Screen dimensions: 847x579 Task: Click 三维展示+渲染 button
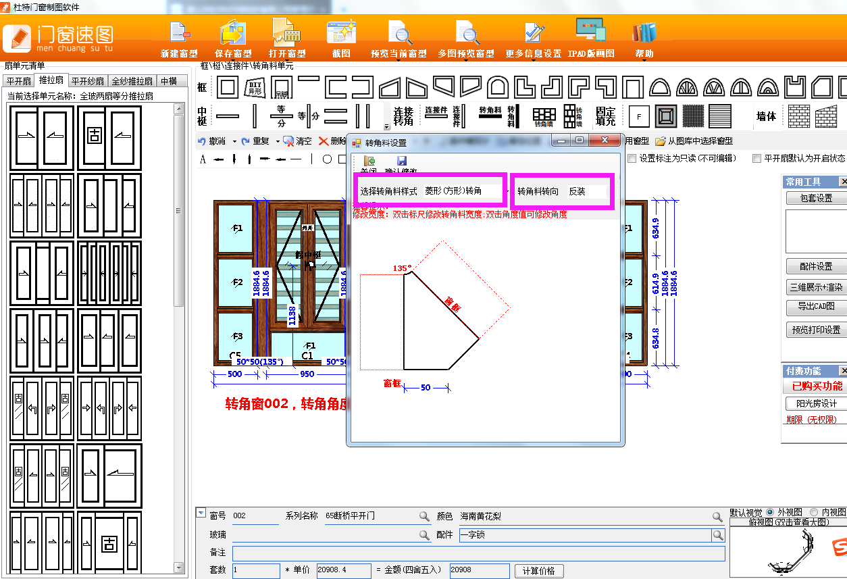click(816, 287)
